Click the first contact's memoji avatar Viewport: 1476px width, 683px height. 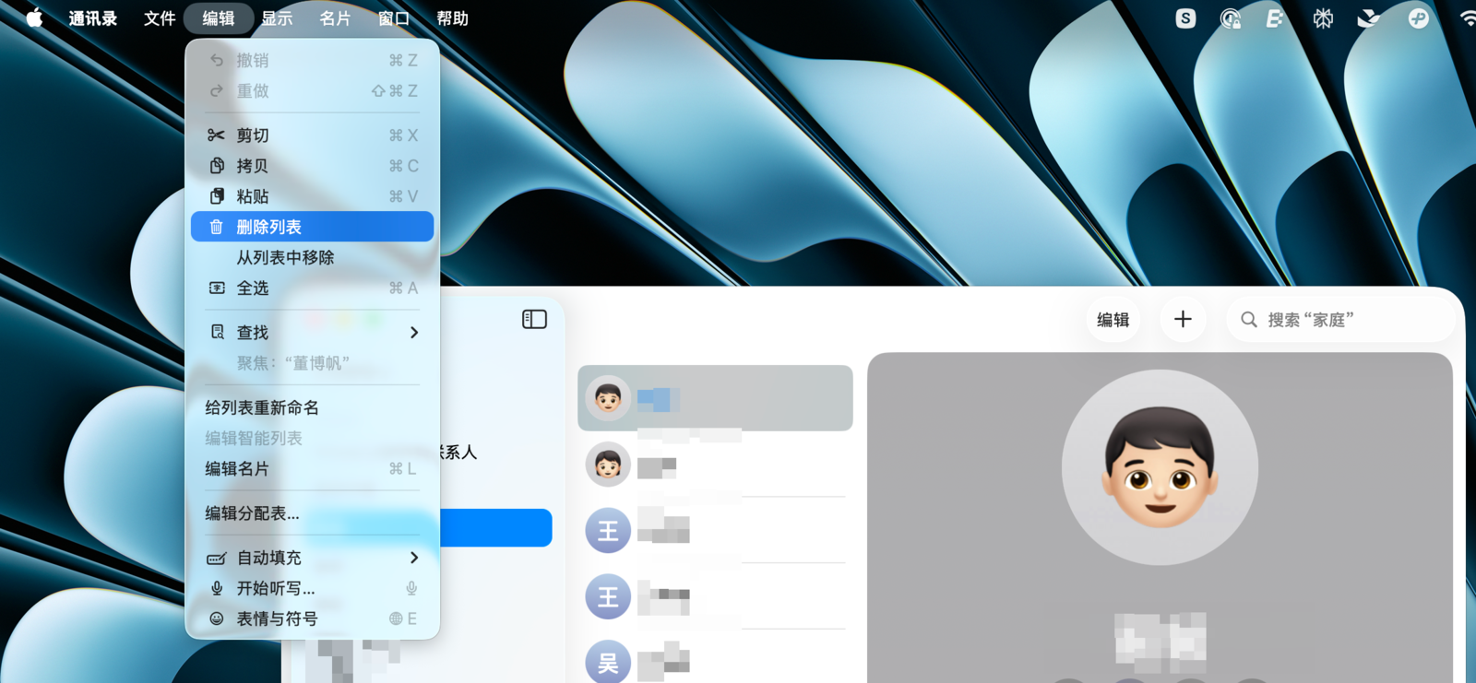pyautogui.click(x=608, y=398)
